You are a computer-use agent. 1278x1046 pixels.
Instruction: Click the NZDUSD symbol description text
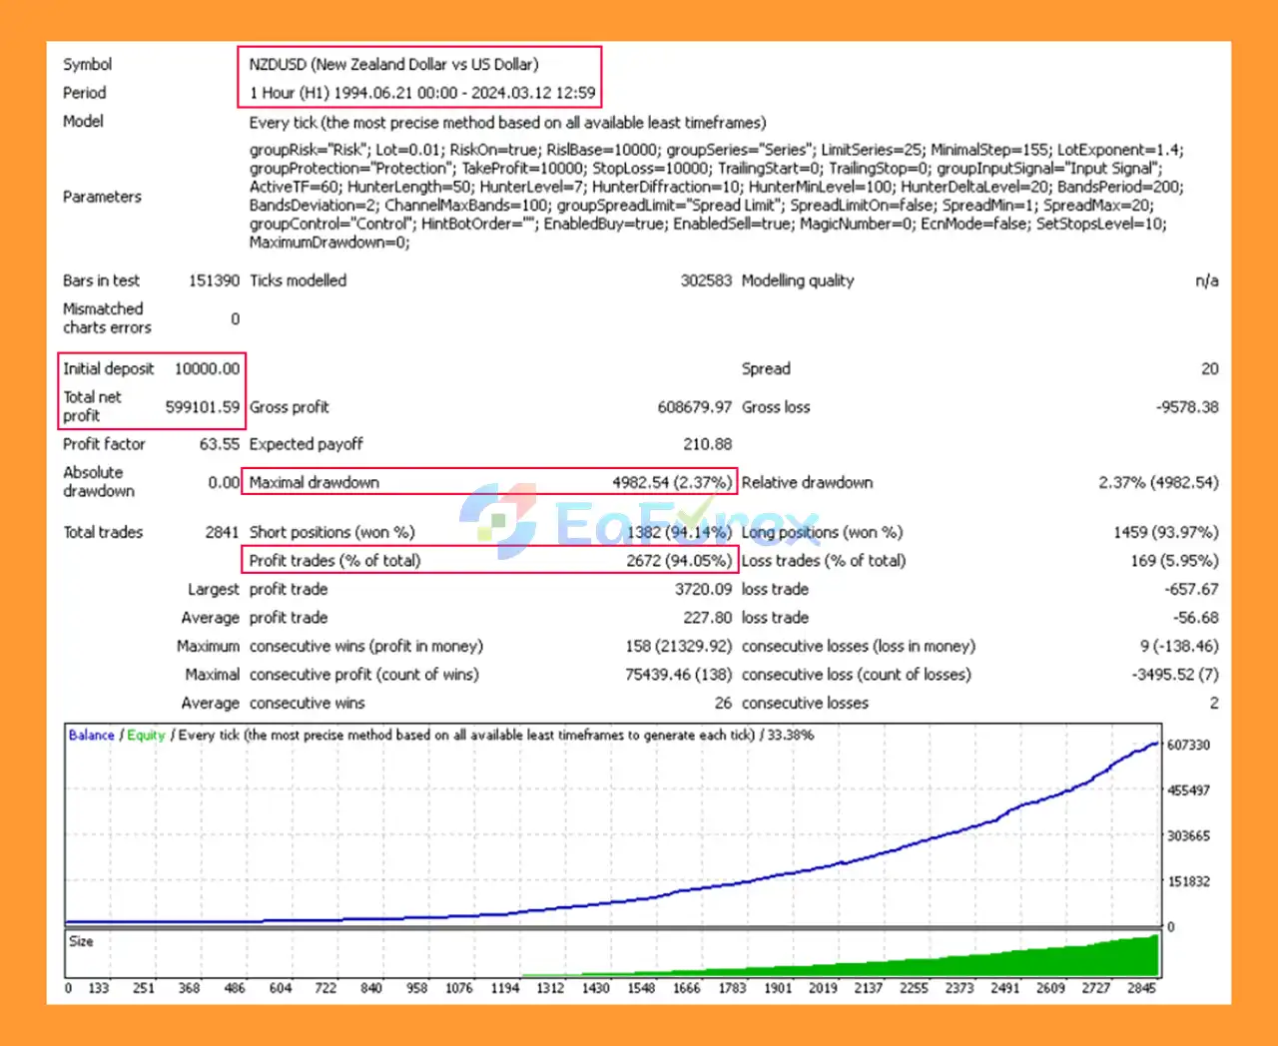(393, 64)
